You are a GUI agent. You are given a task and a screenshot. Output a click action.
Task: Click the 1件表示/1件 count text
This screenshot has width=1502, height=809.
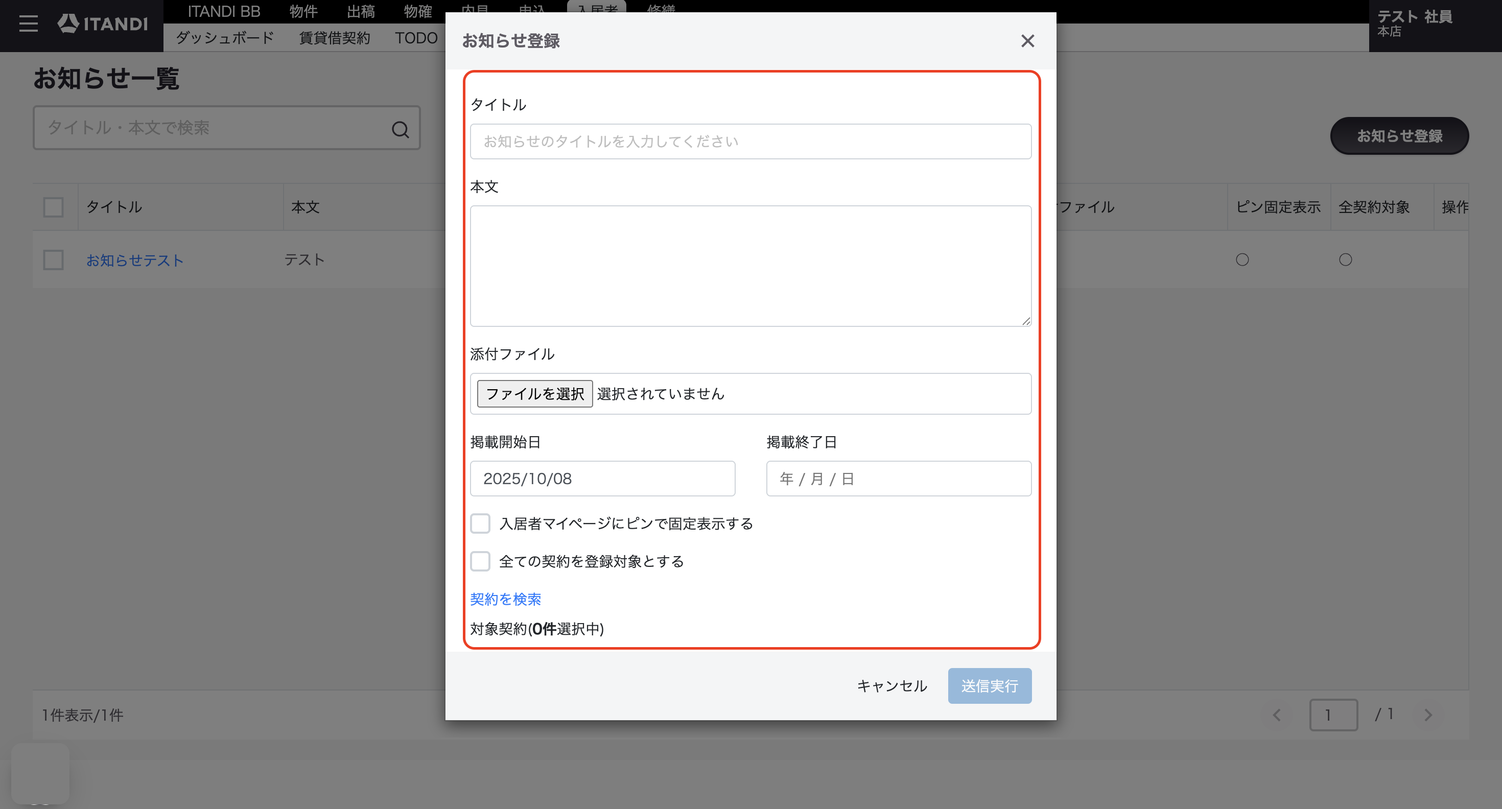pyautogui.click(x=82, y=715)
